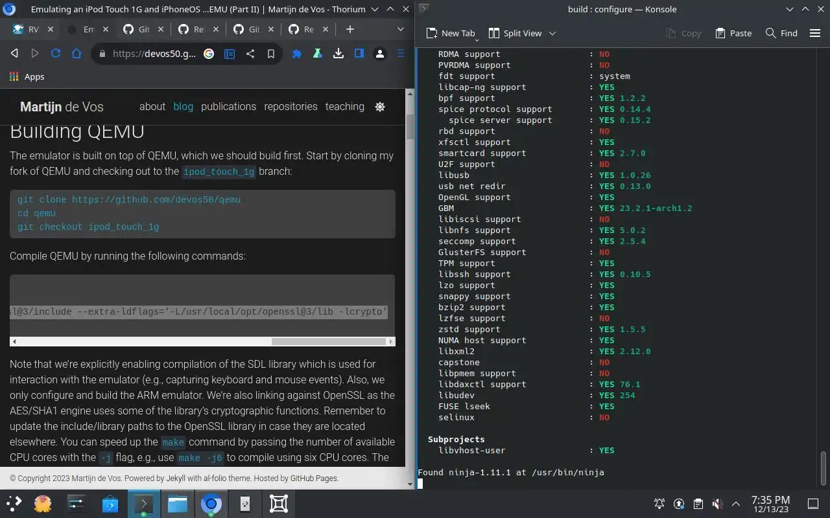Open Konsole hamburger menu
830x518 pixels.
pos(815,33)
